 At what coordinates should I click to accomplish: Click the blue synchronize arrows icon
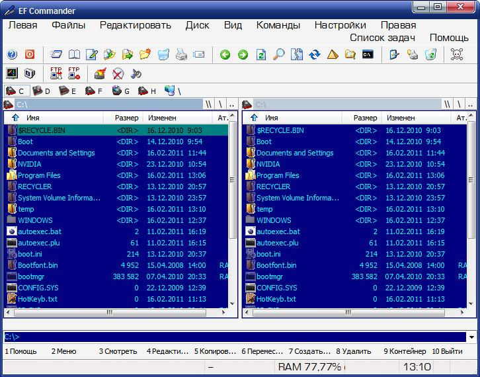pyautogui.click(x=315, y=55)
